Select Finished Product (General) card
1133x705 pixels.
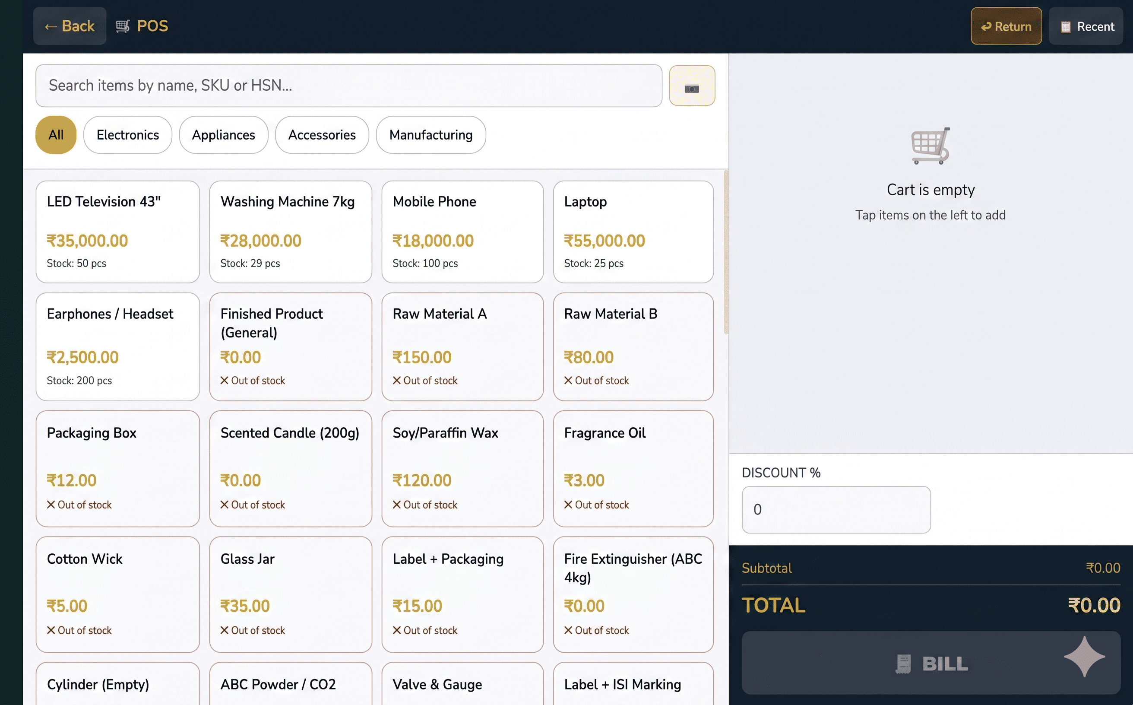(x=290, y=346)
